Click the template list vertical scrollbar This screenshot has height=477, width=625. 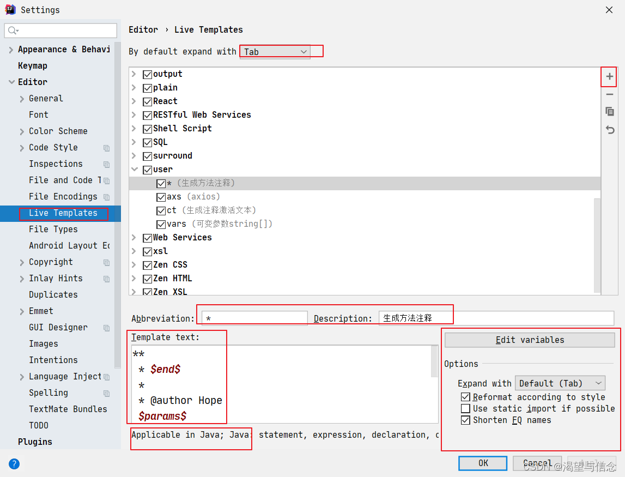tap(597, 246)
